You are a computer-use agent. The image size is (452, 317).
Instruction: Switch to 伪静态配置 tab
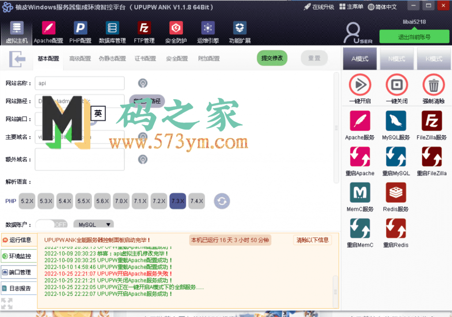tap(113, 59)
